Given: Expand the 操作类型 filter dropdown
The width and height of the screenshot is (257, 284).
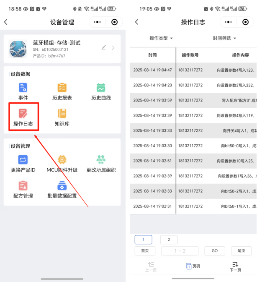Looking at the screenshot, I should point(161,38).
